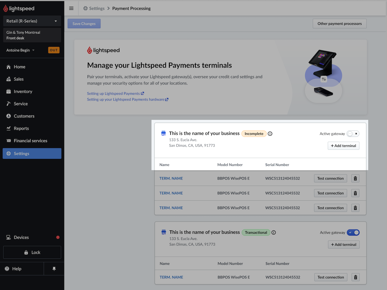Go to Home in the sidebar

32,67
